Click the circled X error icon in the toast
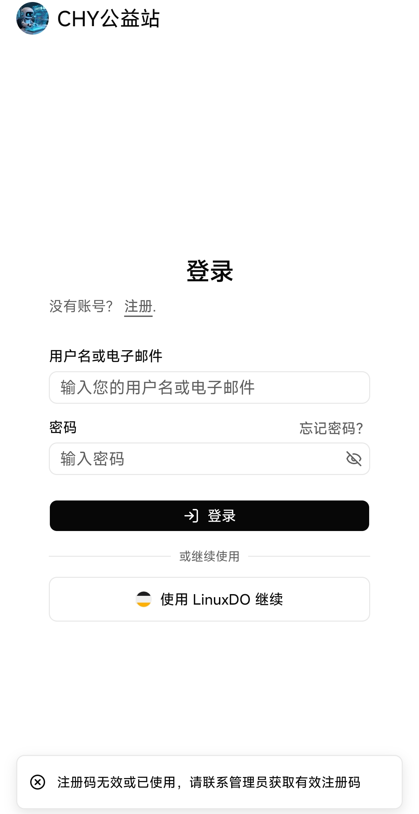Image resolution: width=419 pixels, height=814 pixels. (38, 782)
